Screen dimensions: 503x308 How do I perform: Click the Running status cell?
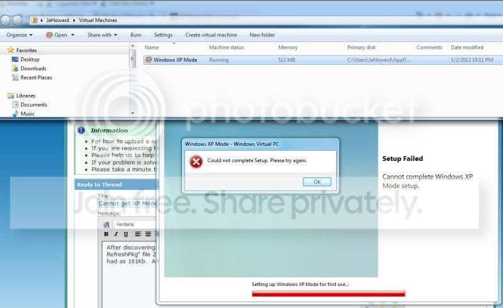tap(219, 60)
